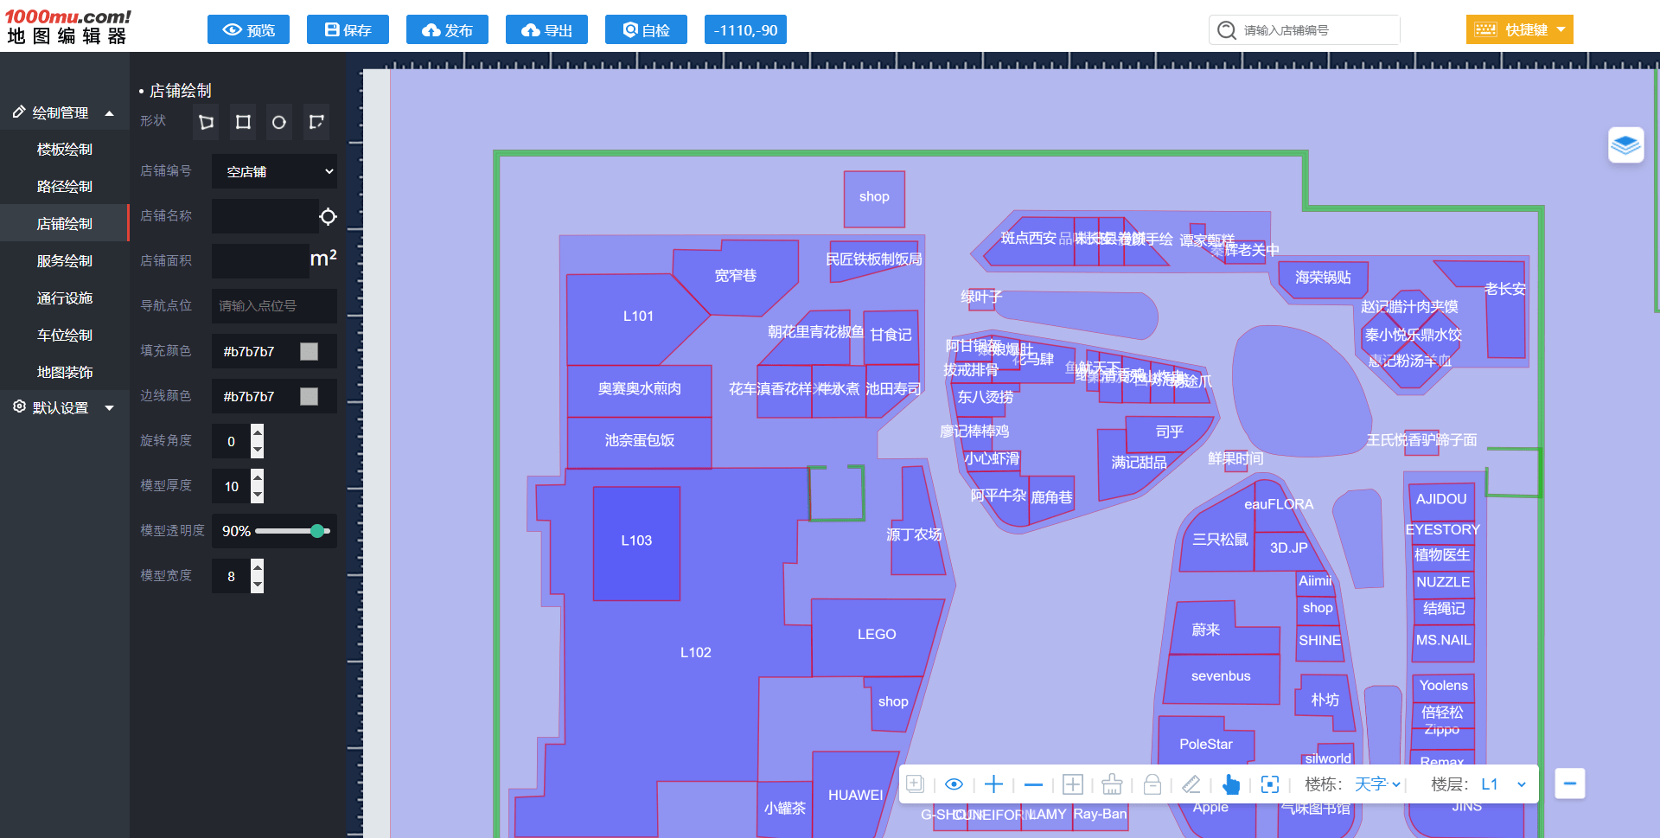Click the locate target icon beside 店铺名称

(x=328, y=216)
